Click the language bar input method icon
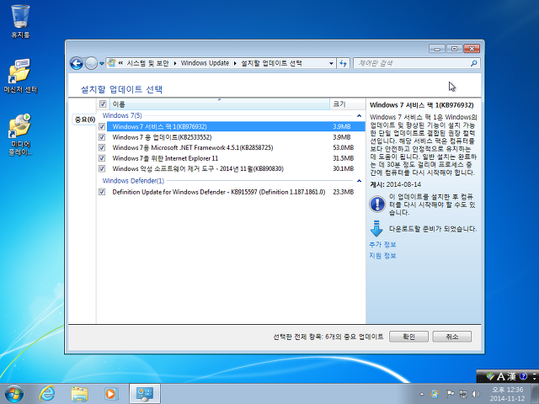Image resolution: width=539 pixels, height=404 pixels. [490, 377]
